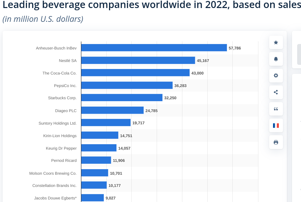This screenshot has height=202, width=301.
Task: Click the 'Kirin-Lion Holdings' label
Action: tap(60, 136)
